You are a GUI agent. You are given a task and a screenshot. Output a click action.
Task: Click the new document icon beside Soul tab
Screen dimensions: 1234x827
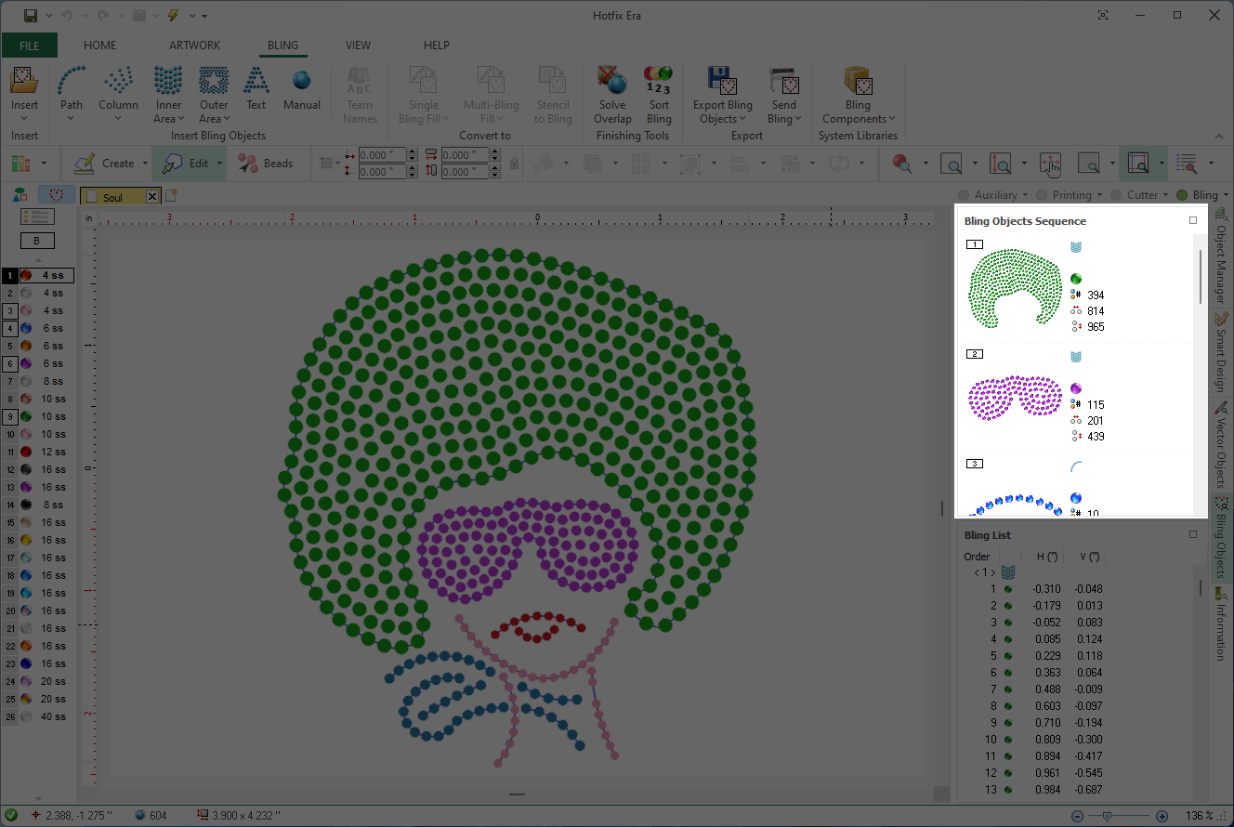pyautogui.click(x=171, y=196)
